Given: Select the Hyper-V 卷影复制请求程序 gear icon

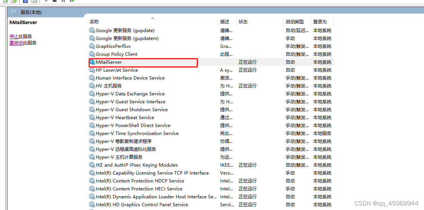Looking at the screenshot, I should [x=92, y=141].
